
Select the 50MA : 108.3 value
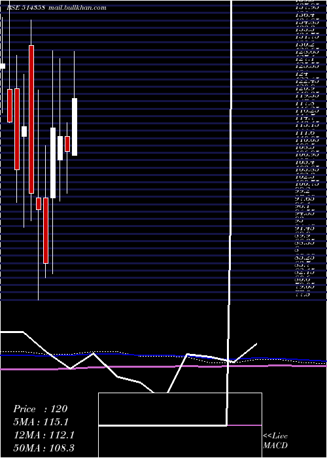(44, 448)
